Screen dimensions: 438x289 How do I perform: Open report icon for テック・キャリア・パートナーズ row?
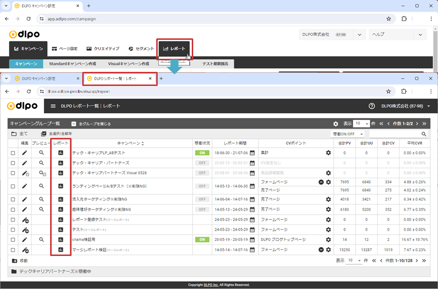click(x=61, y=163)
